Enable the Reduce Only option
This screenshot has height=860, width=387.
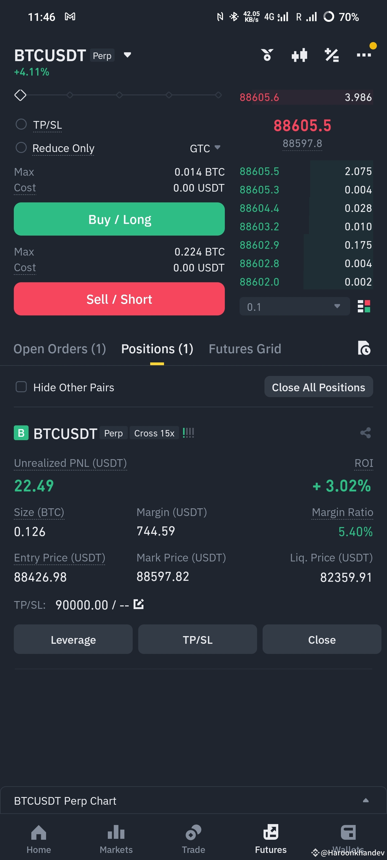click(x=21, y=147)
